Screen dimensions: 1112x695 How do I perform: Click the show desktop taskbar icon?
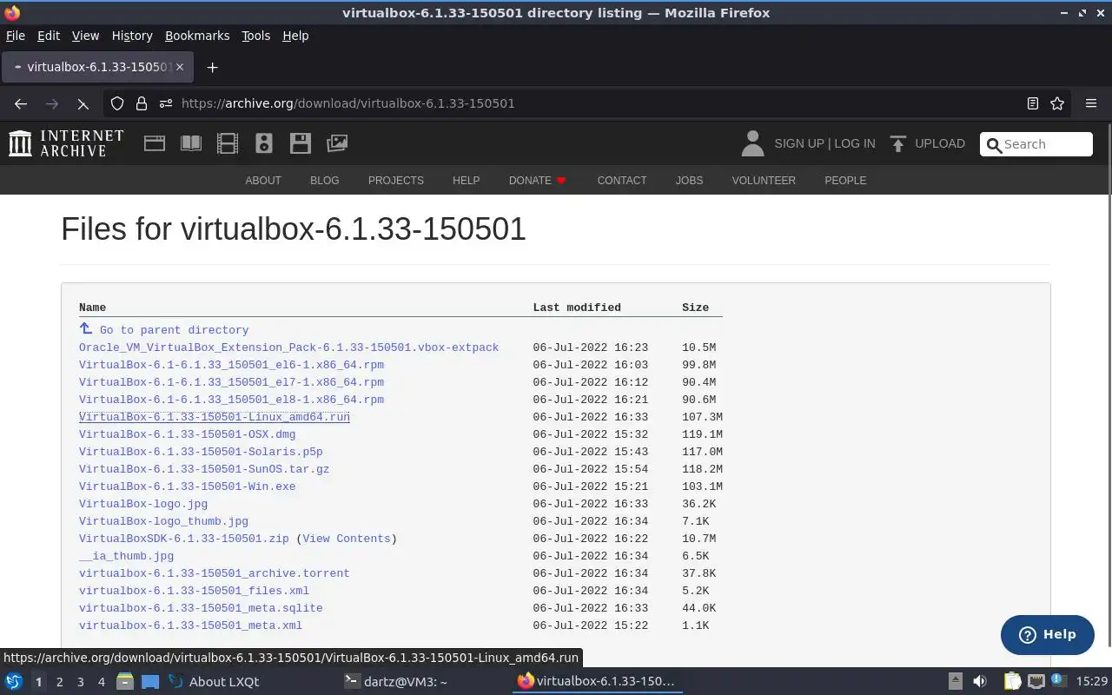coord(150,682)
